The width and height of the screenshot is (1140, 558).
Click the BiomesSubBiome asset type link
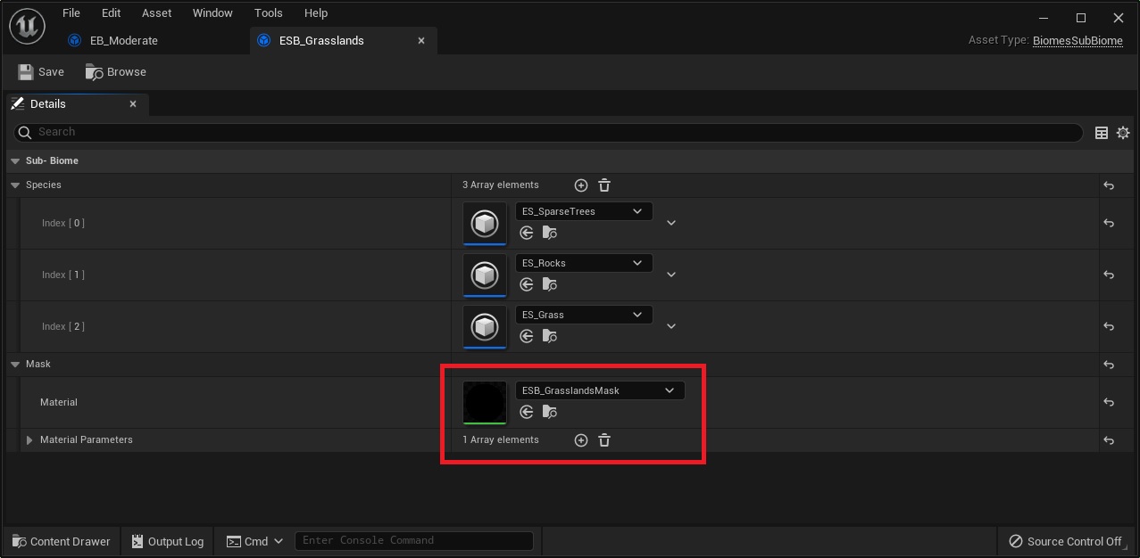pos(1078,40)
